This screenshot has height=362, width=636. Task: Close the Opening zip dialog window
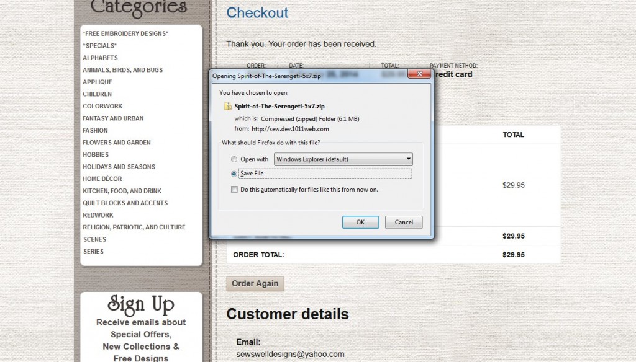click(419, 74)
